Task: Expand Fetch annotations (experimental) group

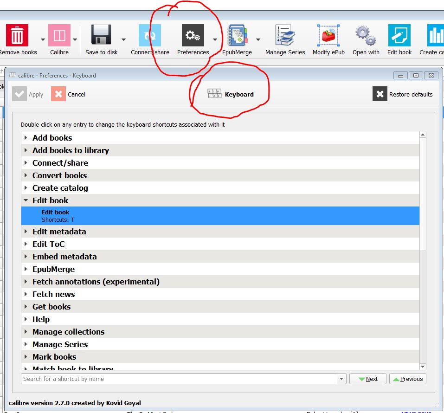Action: pos(26,282)
